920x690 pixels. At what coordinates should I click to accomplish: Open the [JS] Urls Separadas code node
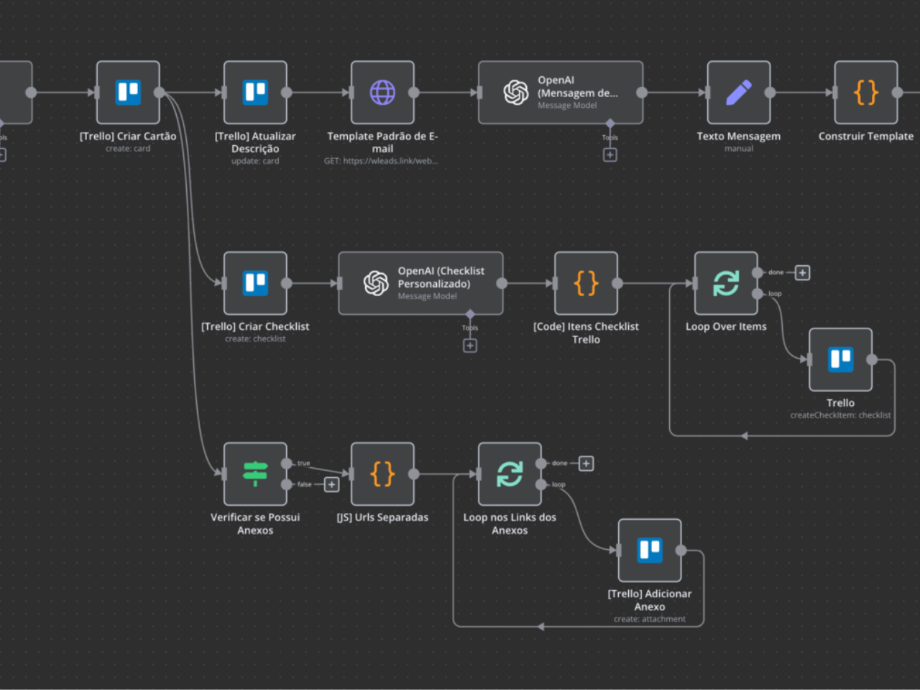click(382, 474)
